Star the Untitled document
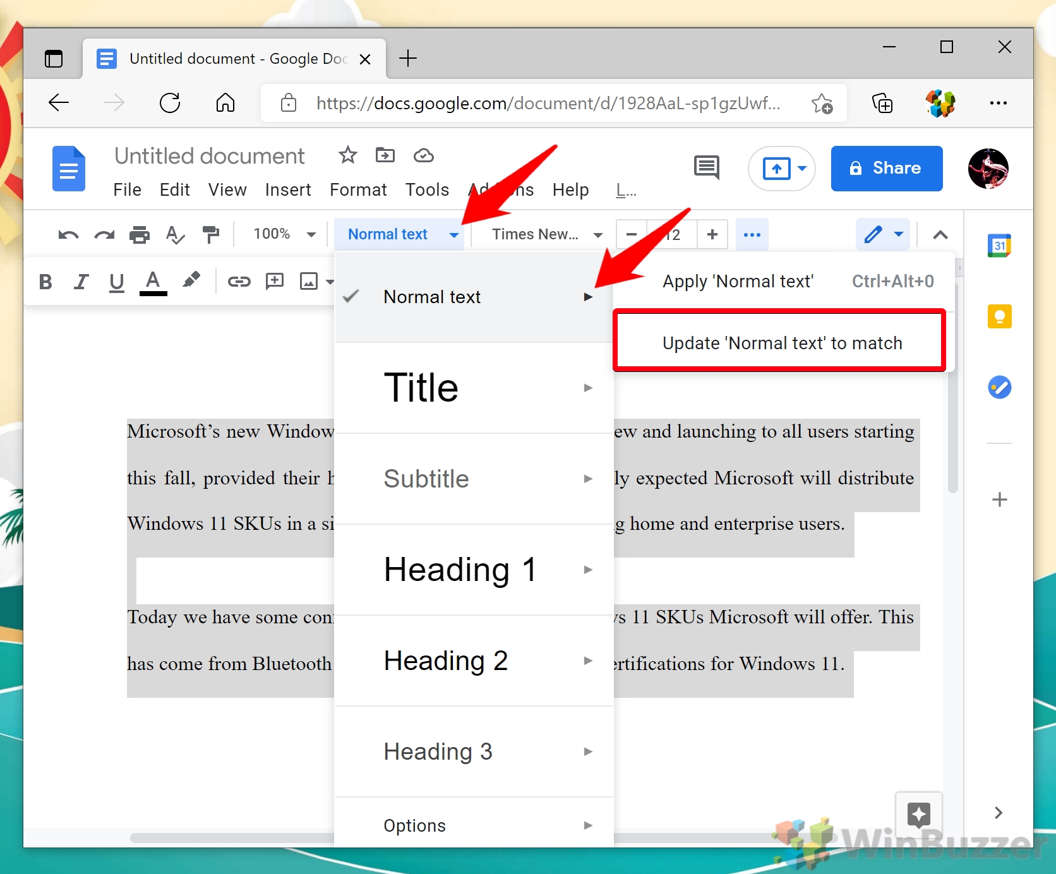The image size is (1056, 874). click(347, 155)
